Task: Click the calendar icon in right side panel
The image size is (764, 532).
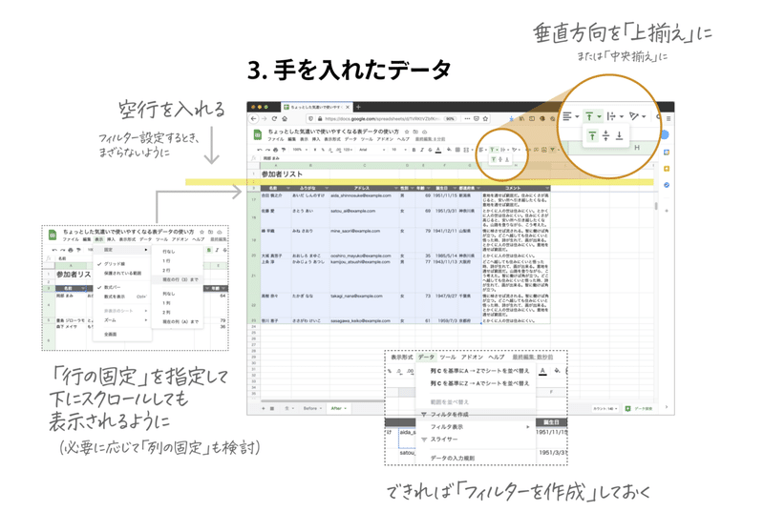Action: [666, 153]
